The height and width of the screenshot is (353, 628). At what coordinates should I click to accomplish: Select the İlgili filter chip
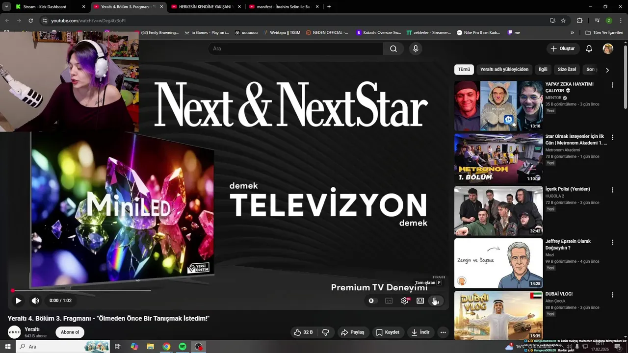point(543,69)
